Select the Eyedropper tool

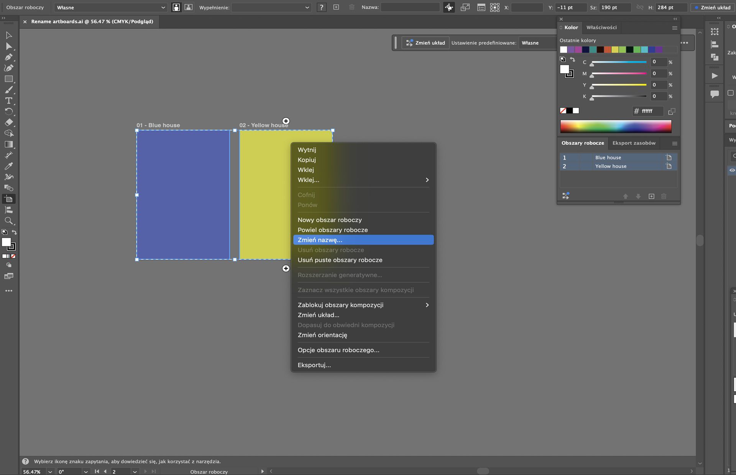click(8, 166)
